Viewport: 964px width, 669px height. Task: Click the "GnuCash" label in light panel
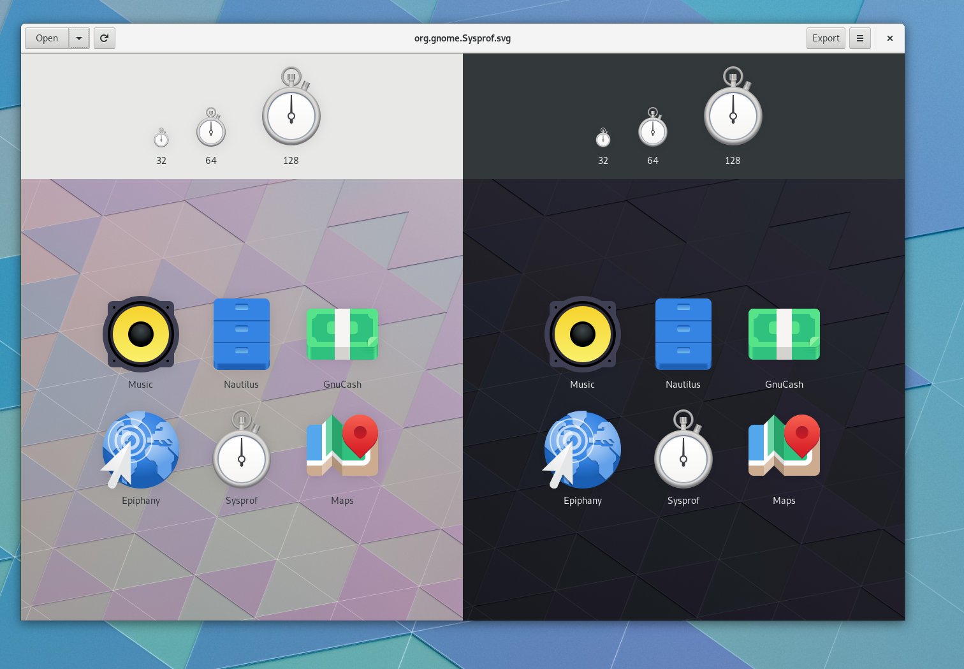pyautogui.click(x=342, y=385)
